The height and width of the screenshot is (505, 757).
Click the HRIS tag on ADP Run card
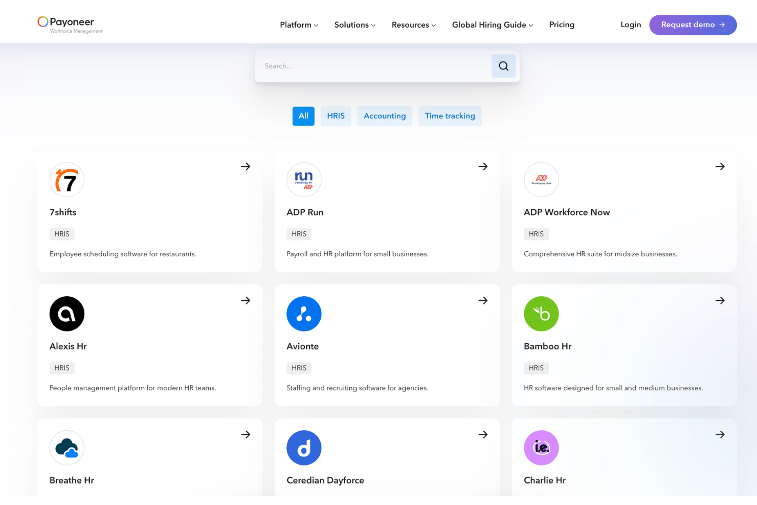[x=299, y=234]
